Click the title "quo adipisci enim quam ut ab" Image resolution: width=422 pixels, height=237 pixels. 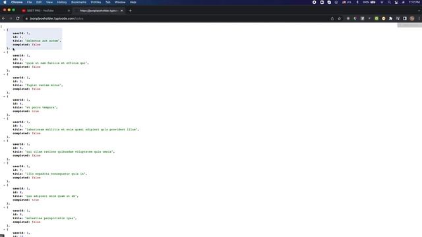[51, 196]
